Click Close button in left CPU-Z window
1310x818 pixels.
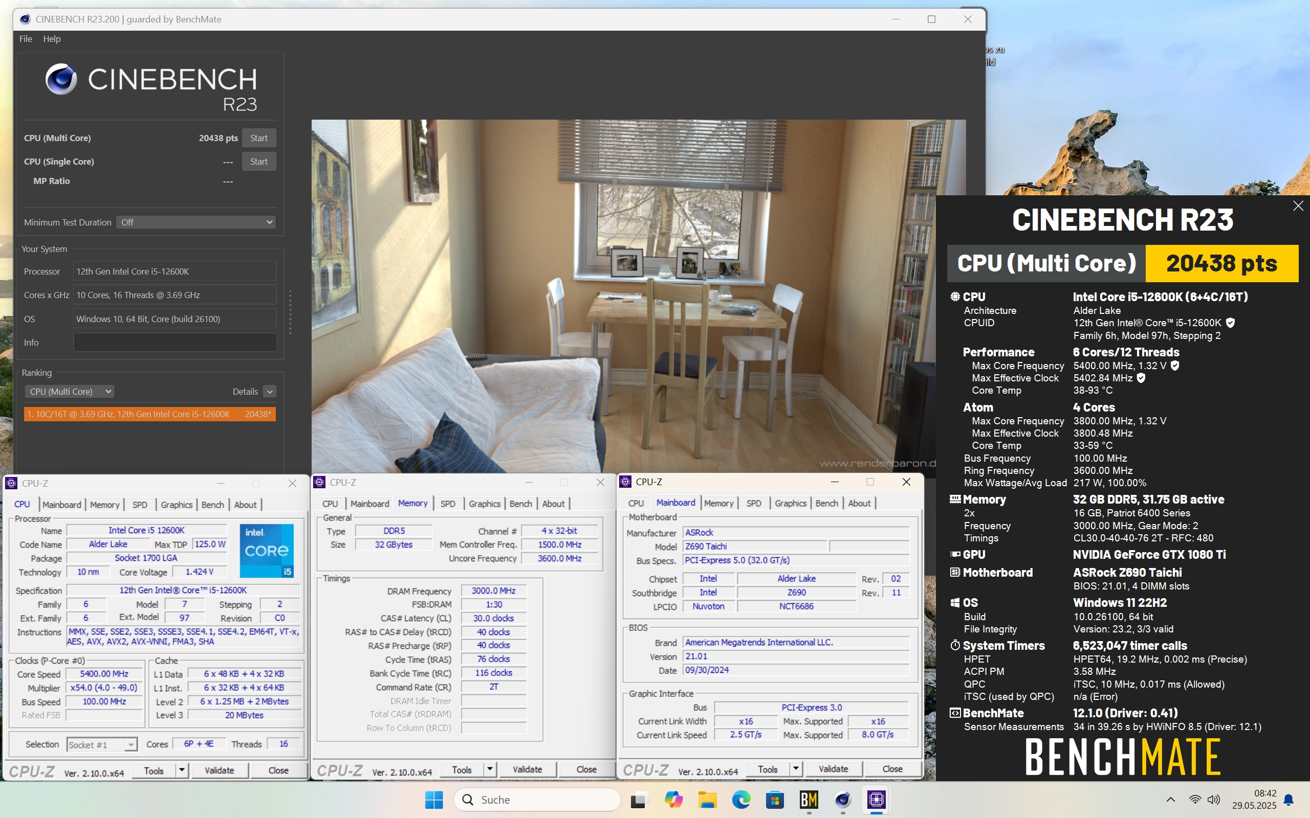(278, 770)
